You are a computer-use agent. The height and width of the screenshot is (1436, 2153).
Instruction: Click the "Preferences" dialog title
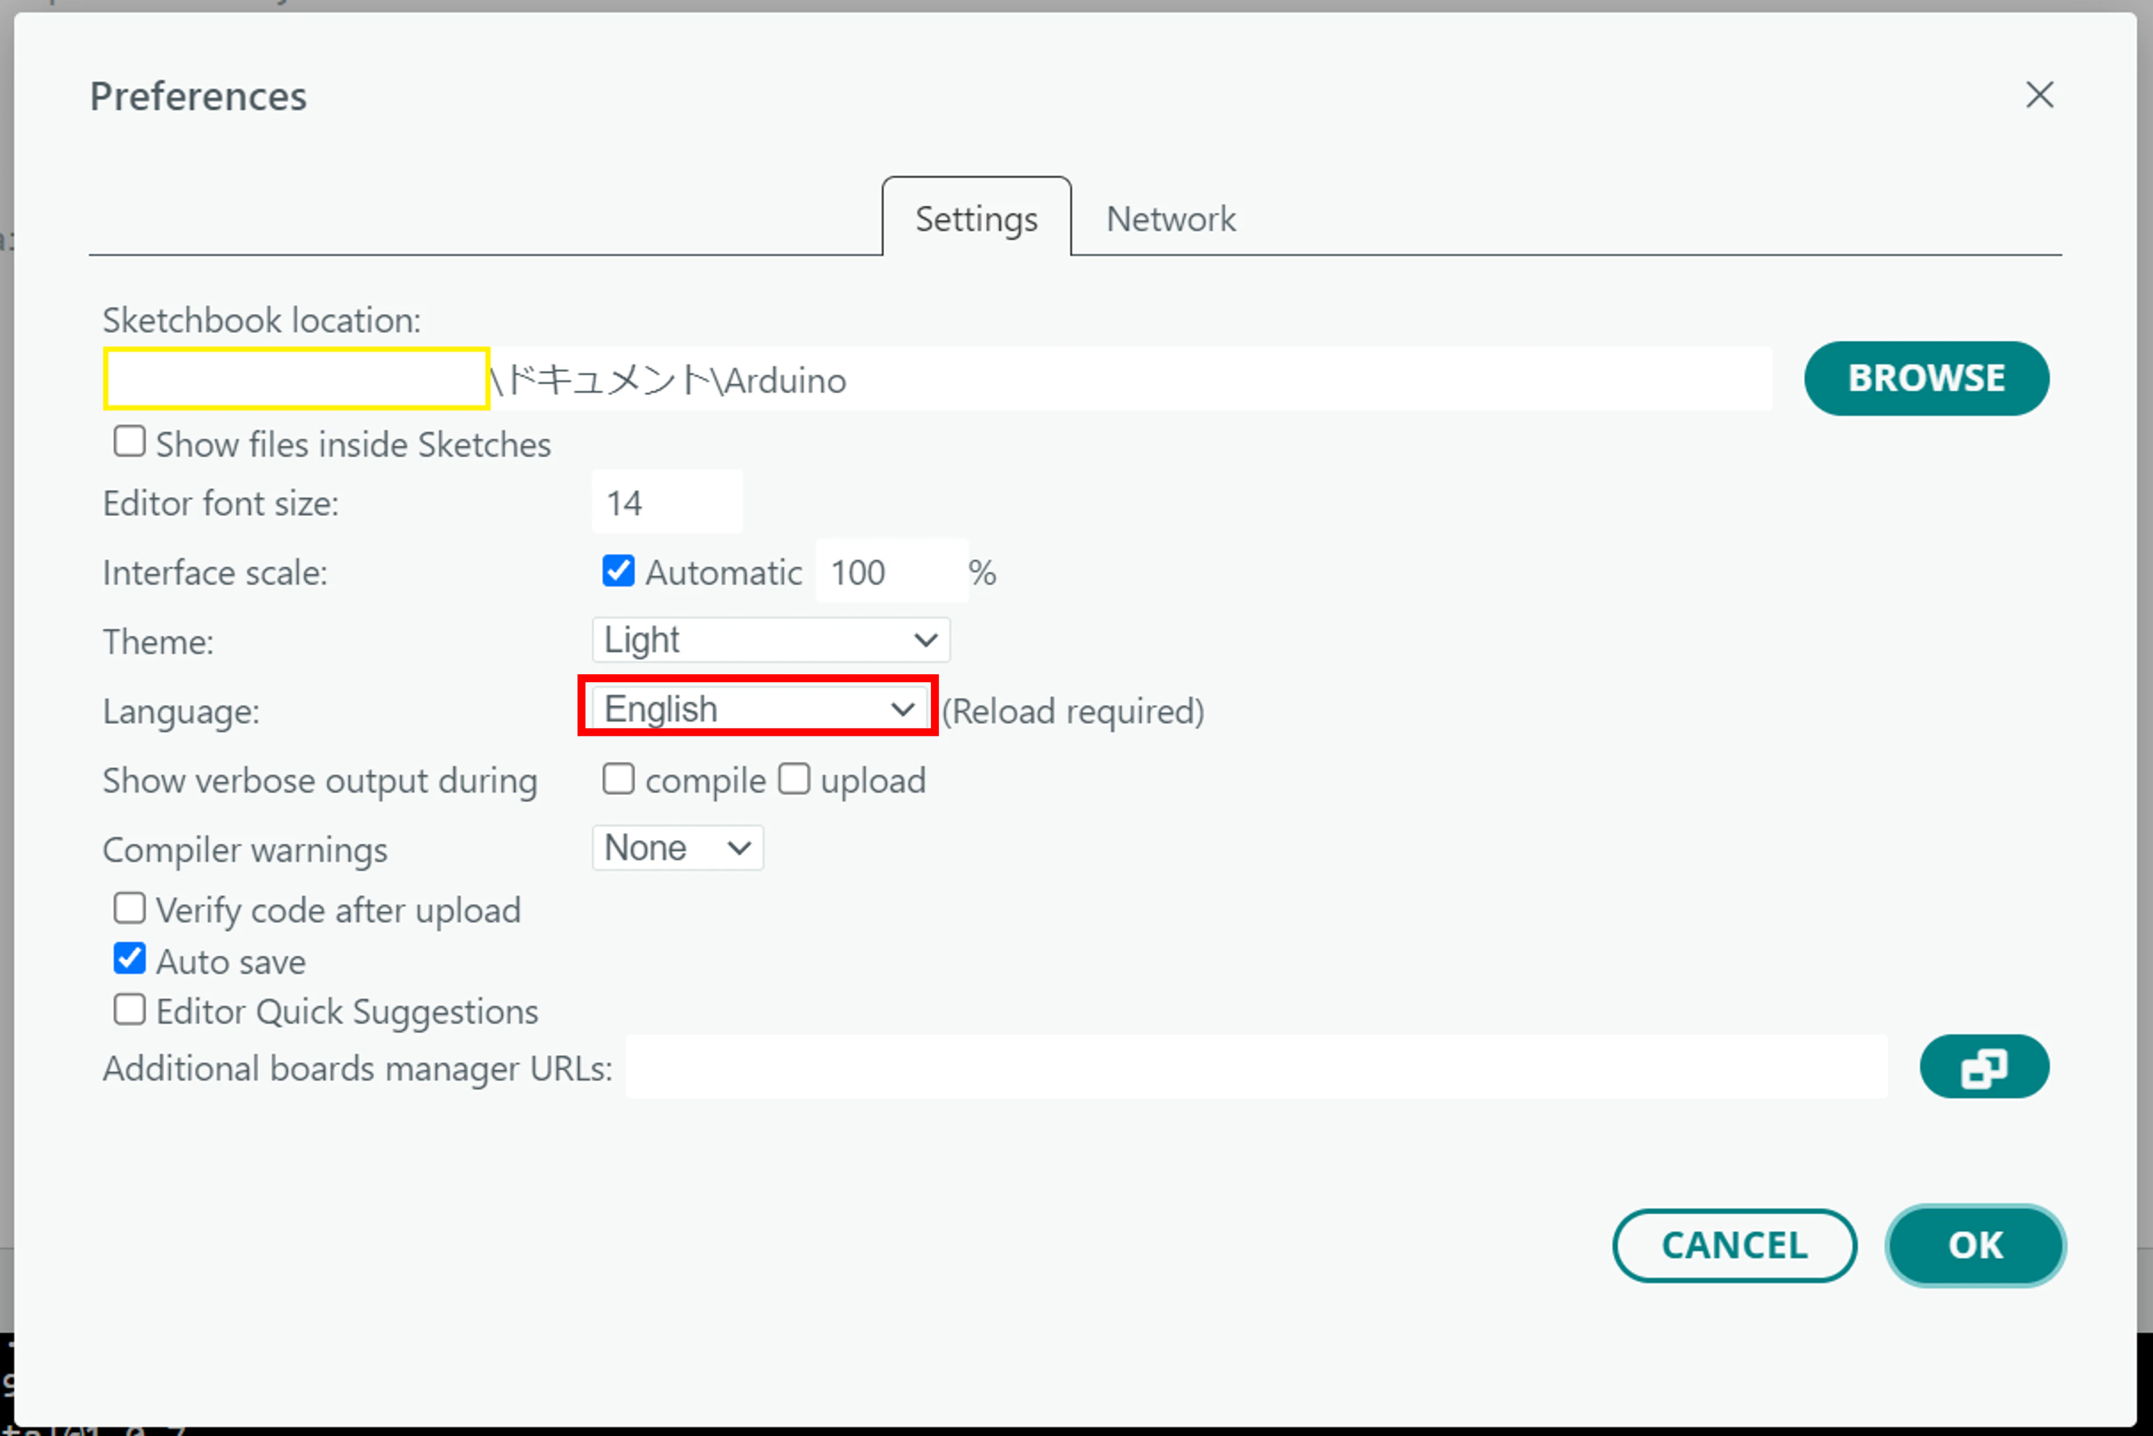198,96
